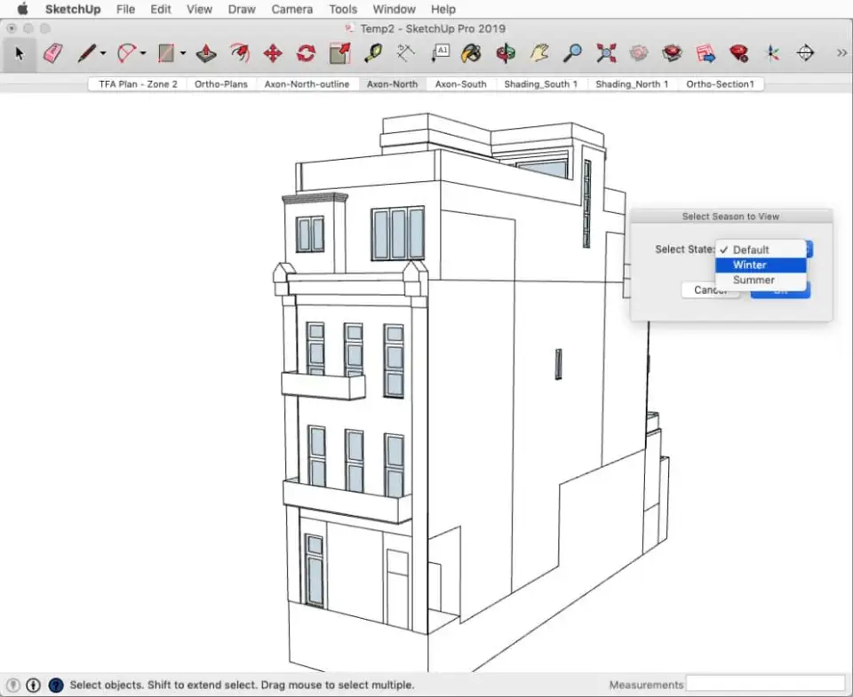Expand the Arc tool dropdown arrow
Image resolution: width=853 pixels, height=697 pixels.
click(143, 54)
